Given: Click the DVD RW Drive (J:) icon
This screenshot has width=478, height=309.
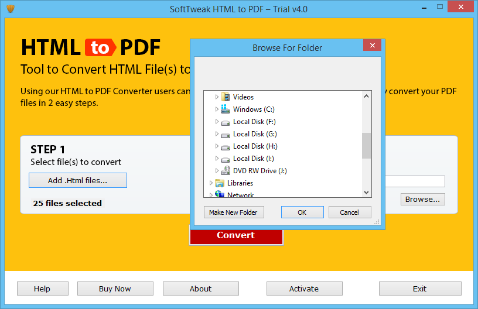Looking at the screenshot, I should [x=226, y=170].
